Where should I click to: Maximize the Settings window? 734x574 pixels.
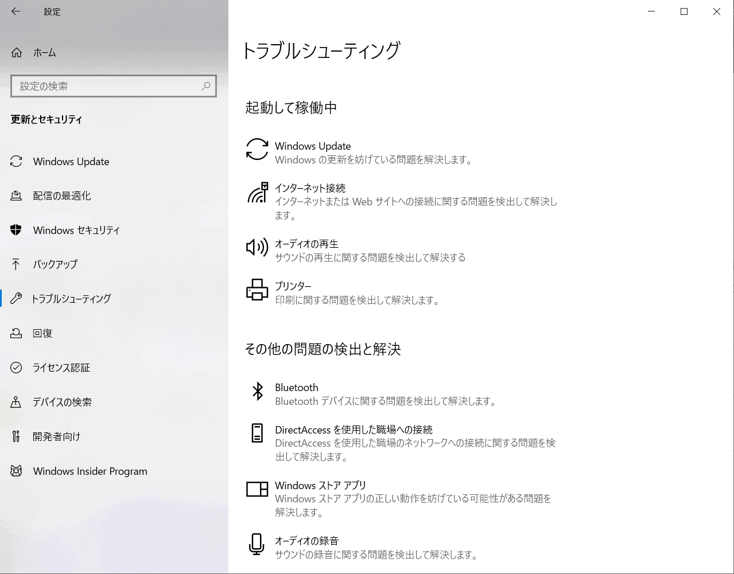tap(684, 11)
